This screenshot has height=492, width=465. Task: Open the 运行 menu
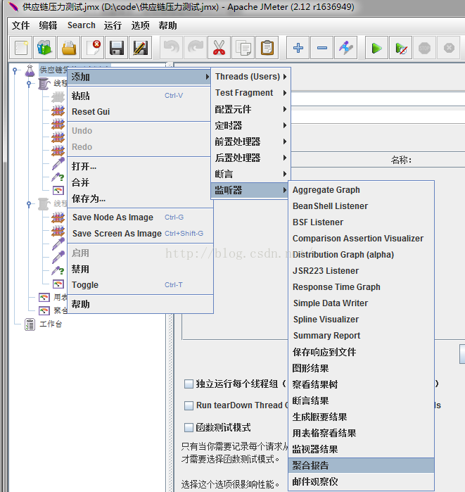click(113, 25)
